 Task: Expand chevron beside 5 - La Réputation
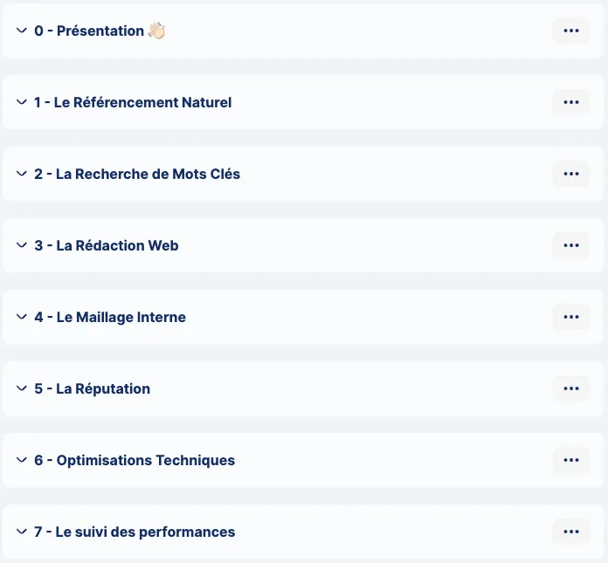(22, 388)
